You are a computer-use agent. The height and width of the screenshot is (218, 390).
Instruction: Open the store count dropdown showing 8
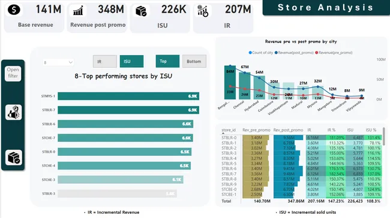click(58, 62)
